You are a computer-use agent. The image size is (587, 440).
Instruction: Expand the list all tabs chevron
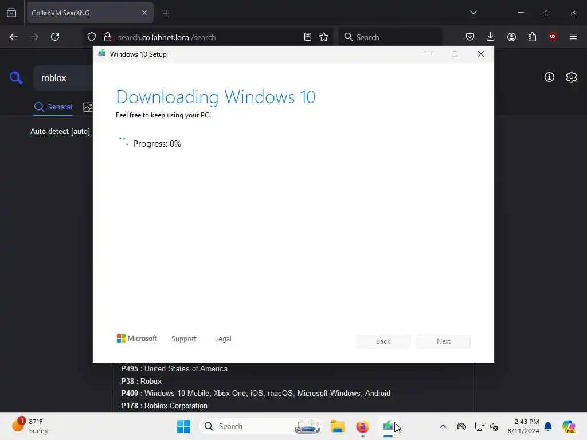click(473, 13)
